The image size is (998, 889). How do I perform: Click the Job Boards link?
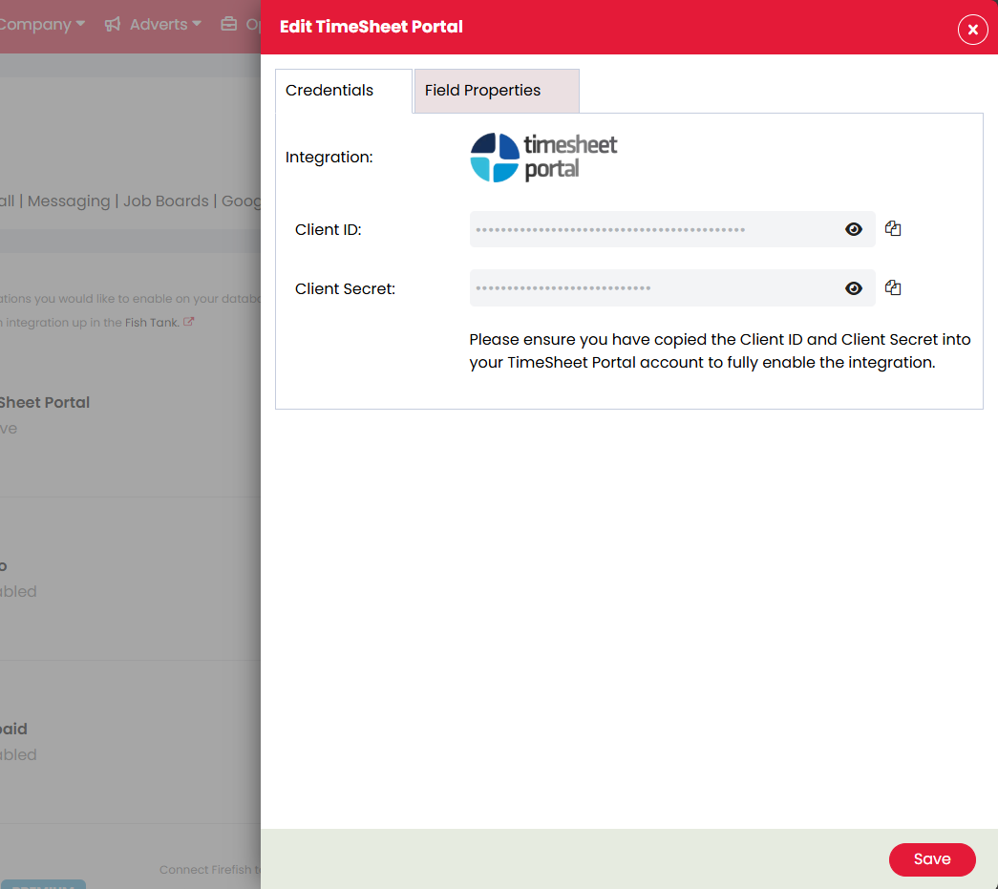pyautogui.click(x=165, y=201)
